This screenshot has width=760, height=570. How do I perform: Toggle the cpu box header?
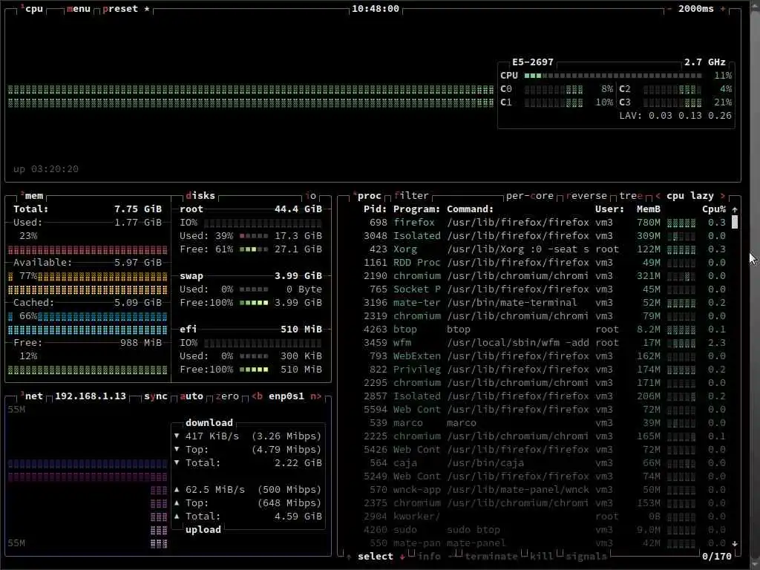(x=32, y=9)
